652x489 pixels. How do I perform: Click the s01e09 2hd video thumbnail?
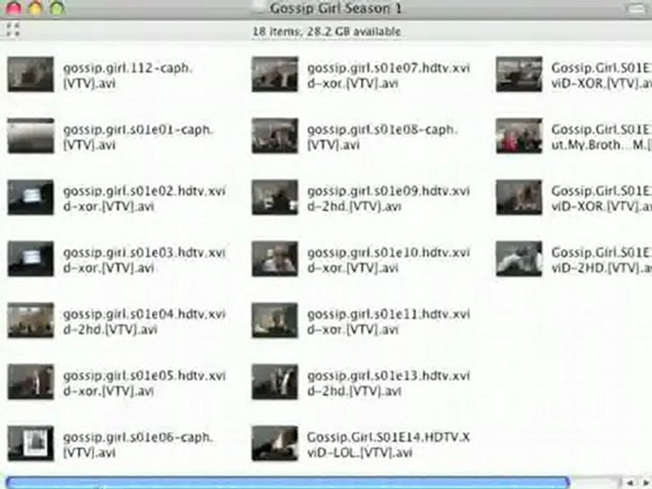275,198
